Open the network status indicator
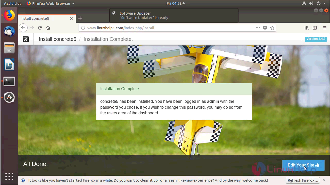This screenshot has height=185, width=330. 304,3
